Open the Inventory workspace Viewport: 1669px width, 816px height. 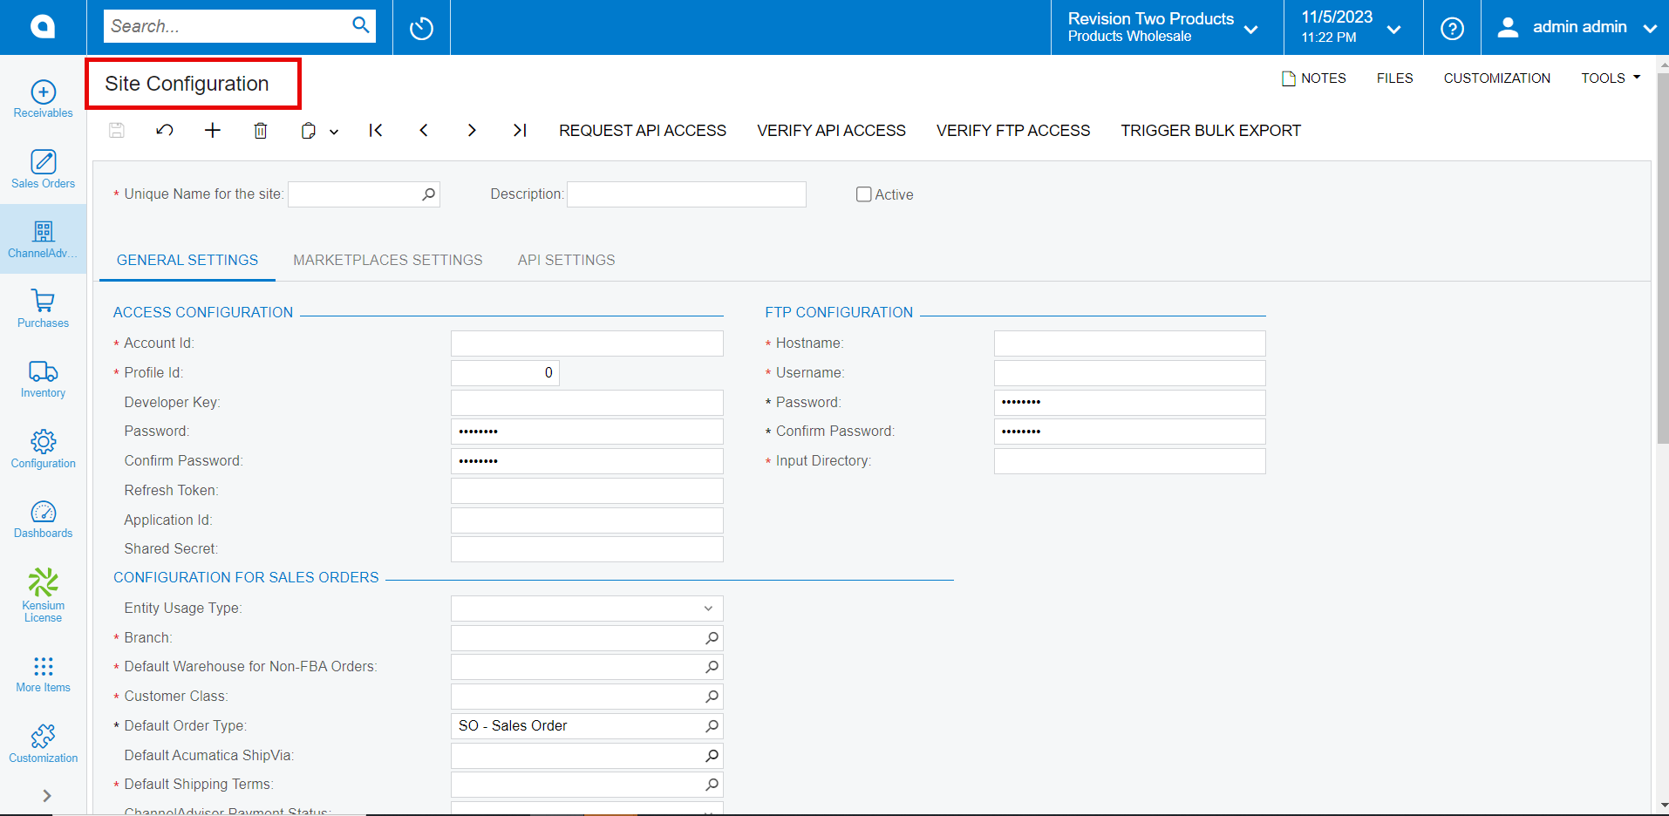[x=43, y=379]
